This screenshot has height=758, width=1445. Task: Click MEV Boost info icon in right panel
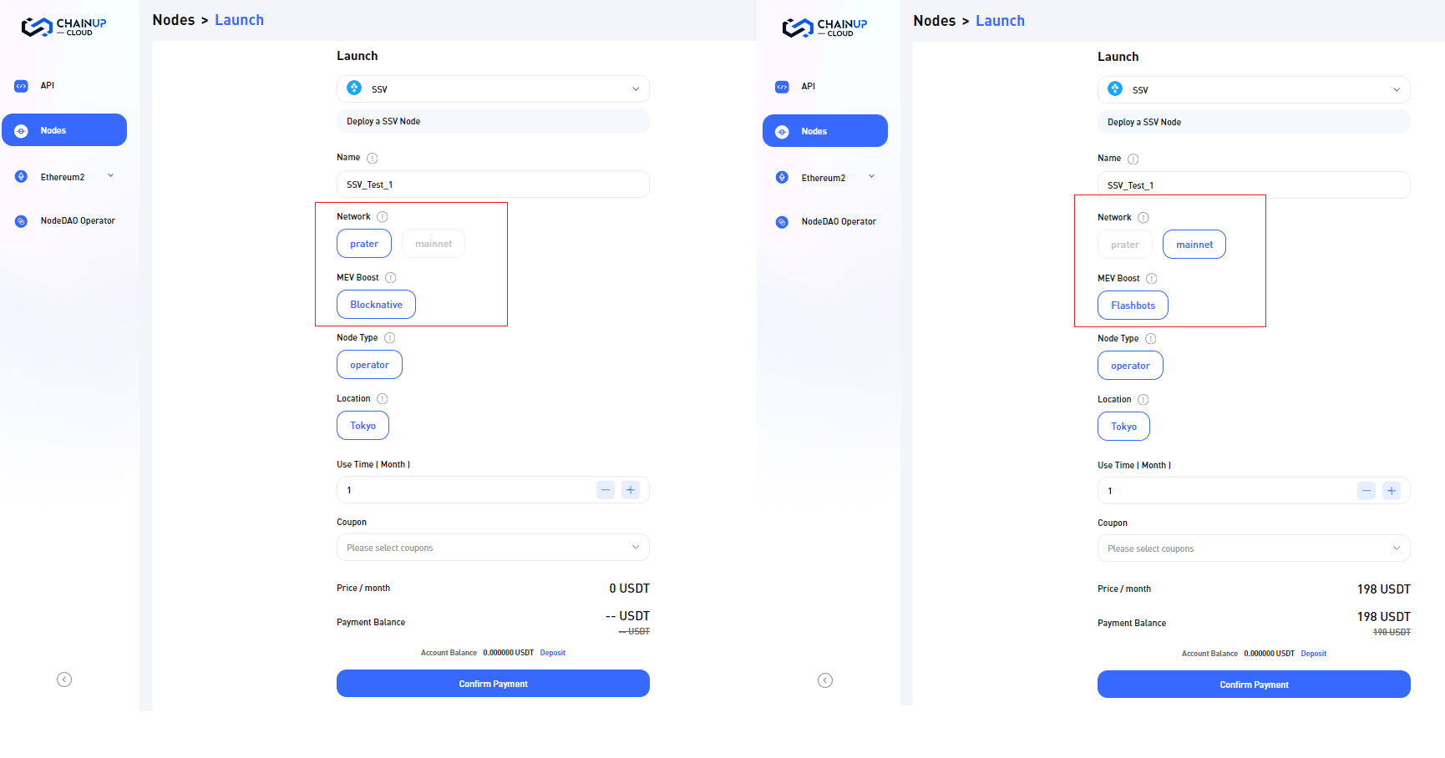[x=1152, y=279]
